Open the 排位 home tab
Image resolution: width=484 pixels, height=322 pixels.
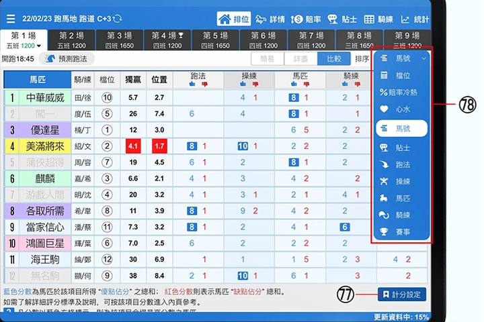234,19
